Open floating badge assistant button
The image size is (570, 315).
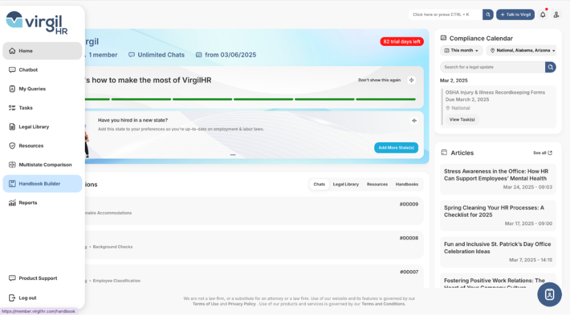549,294
